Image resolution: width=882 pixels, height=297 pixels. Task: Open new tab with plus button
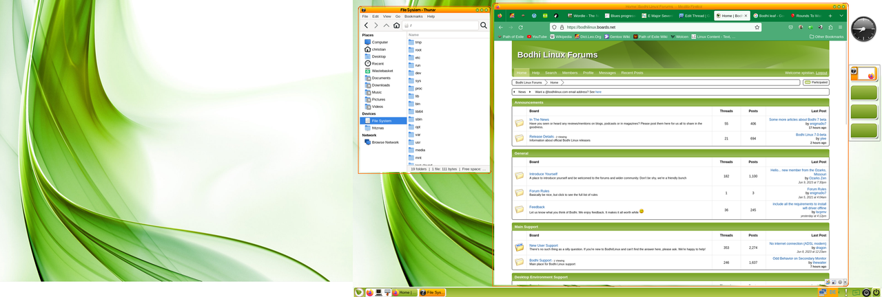(830, 15)
